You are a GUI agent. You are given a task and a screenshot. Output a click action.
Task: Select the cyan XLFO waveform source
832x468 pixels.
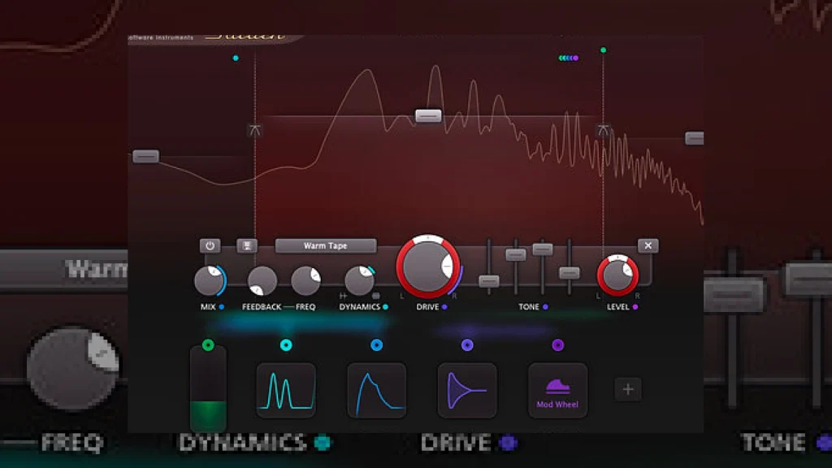286,391
